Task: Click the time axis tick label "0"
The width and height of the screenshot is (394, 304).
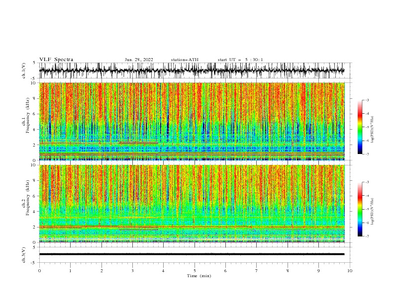Action: pos(39,271)
